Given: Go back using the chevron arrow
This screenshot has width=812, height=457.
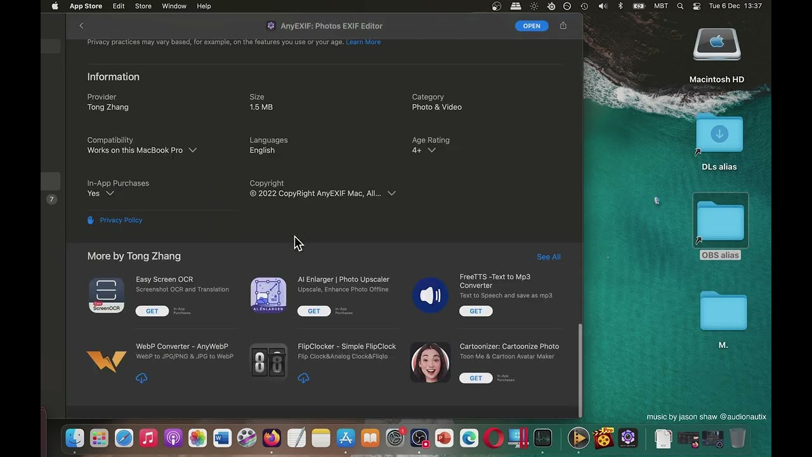Looking at the screenshot, I should [81, 25].
